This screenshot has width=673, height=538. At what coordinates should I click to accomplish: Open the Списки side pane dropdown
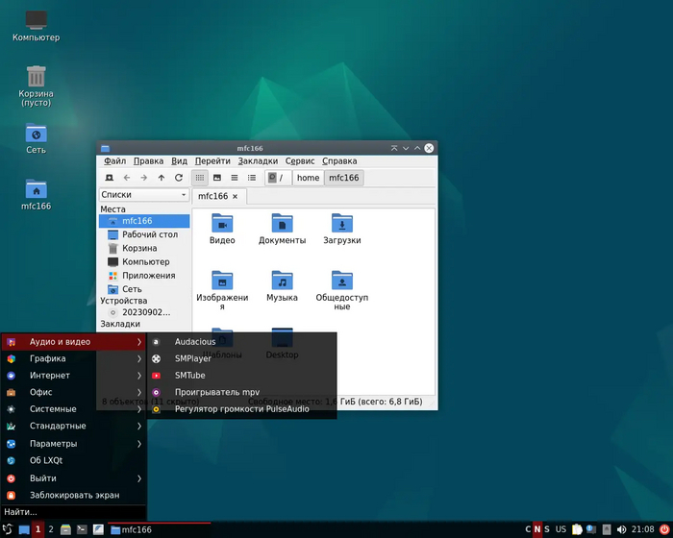click(x=144, y=195)
